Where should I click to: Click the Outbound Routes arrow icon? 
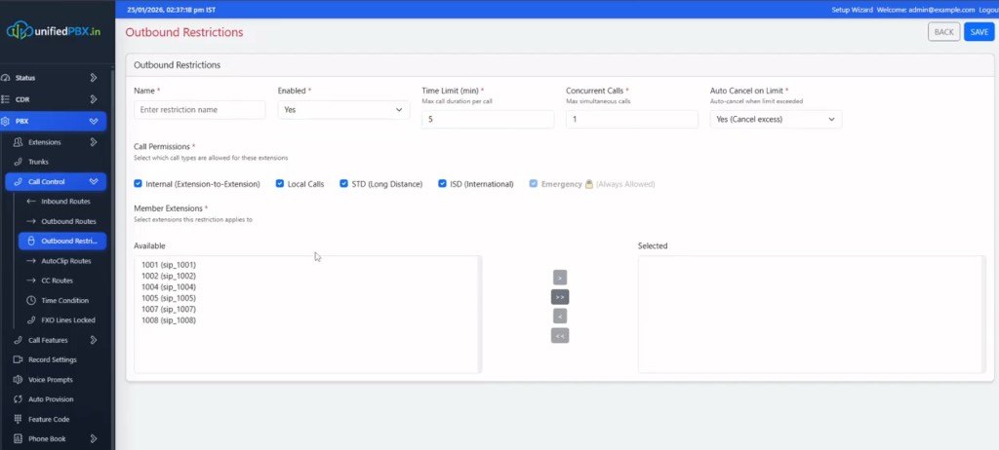pyautogui.click(x=30, y=221)
